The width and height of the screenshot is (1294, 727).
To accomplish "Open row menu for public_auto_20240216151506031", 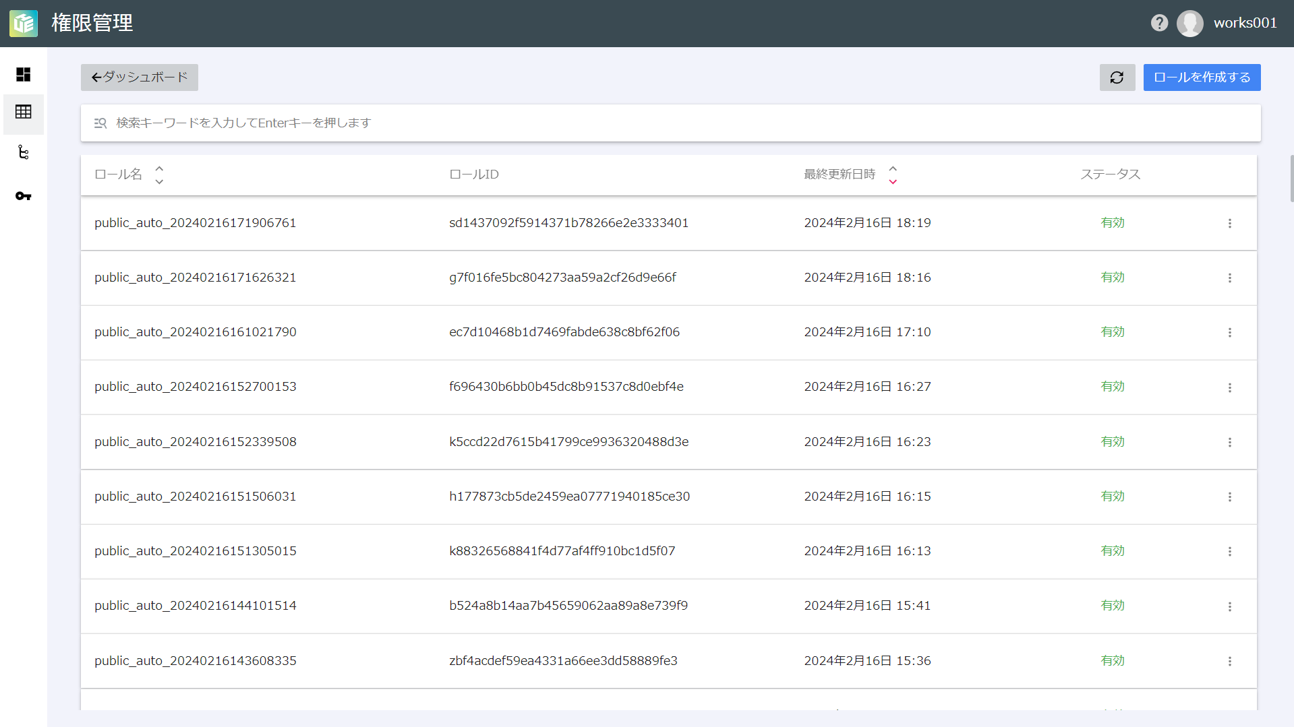I will coord(1230,497).
